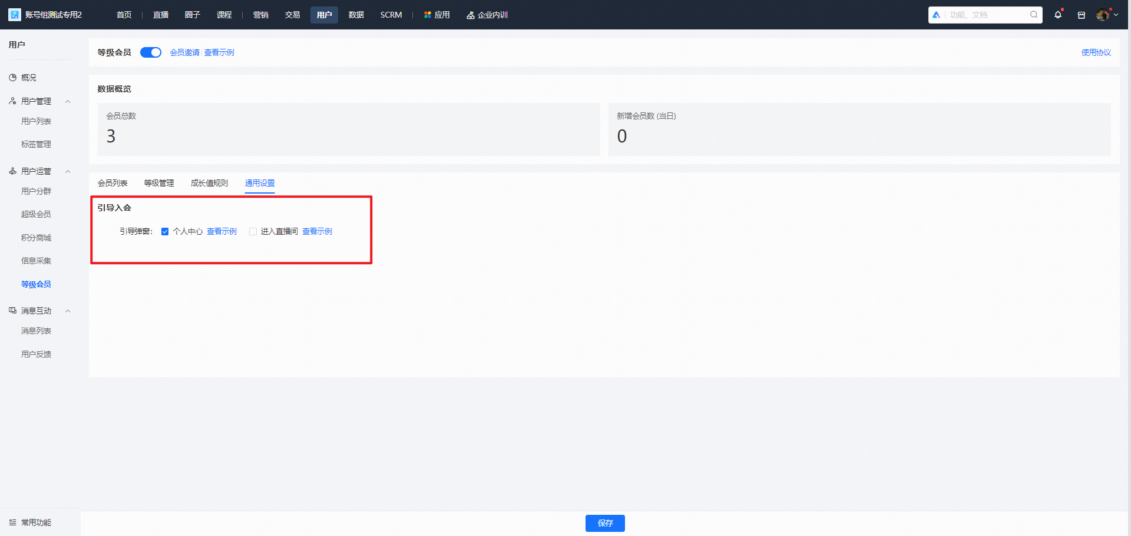Open 标签管理 in sidebar
This screenshot has width=1131, height=536.
(x=36, y=144)
